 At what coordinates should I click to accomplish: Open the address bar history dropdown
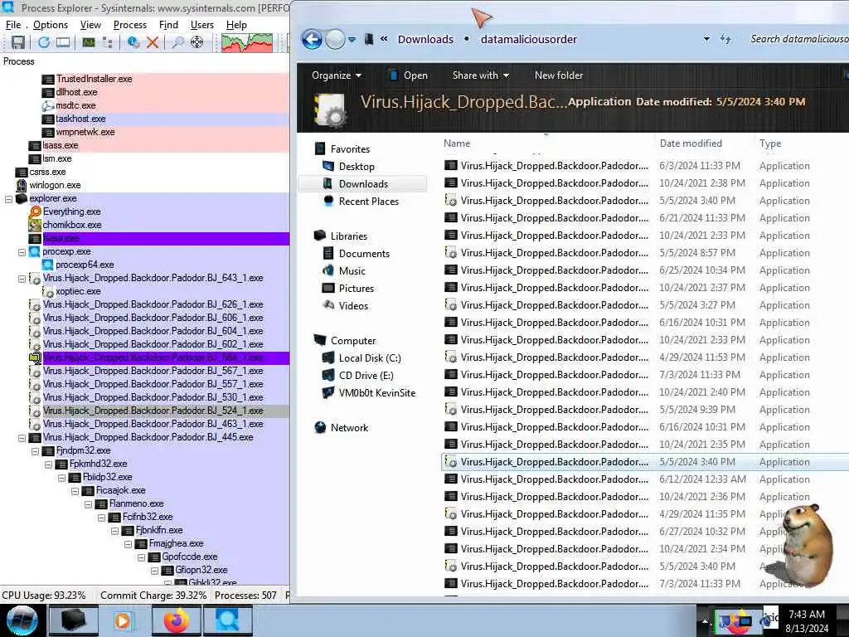(706, 40)
